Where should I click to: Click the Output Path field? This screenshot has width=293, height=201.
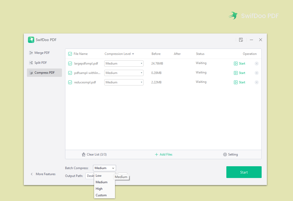pos(90,176)
